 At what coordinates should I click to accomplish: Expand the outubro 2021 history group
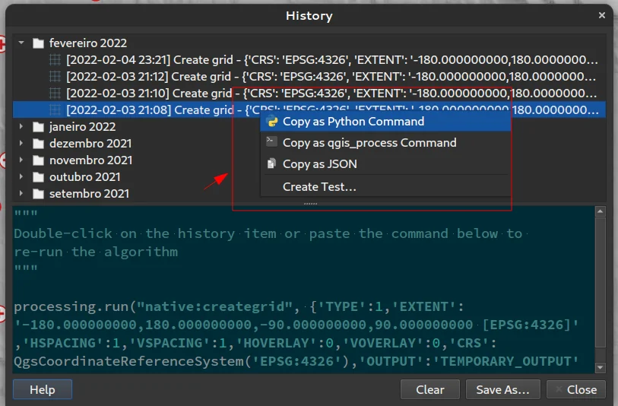(x=22, y=177)
